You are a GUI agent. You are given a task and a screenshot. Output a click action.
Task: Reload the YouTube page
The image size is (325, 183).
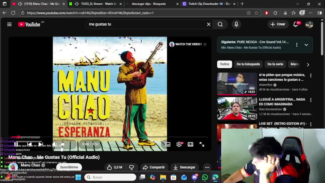13,13
